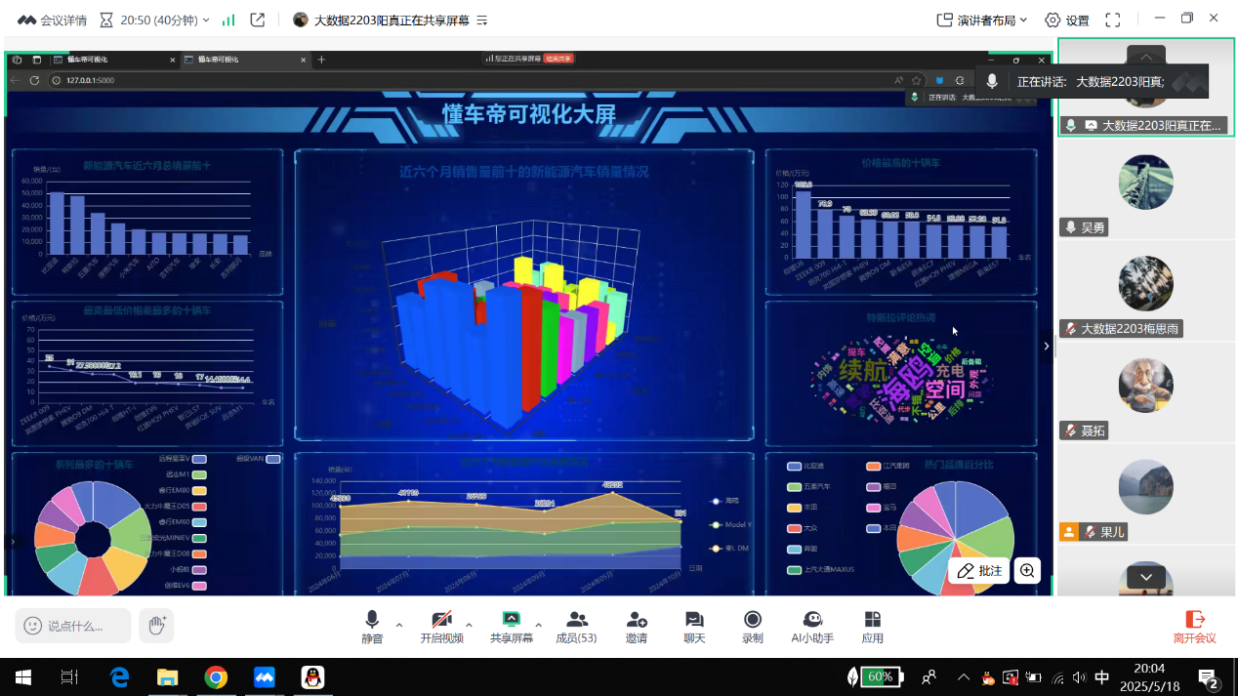Toggle full screen mode in the top bar
Viewport: 1238px width, 696px height.
pyautogui.click(x=1112, y=20)
